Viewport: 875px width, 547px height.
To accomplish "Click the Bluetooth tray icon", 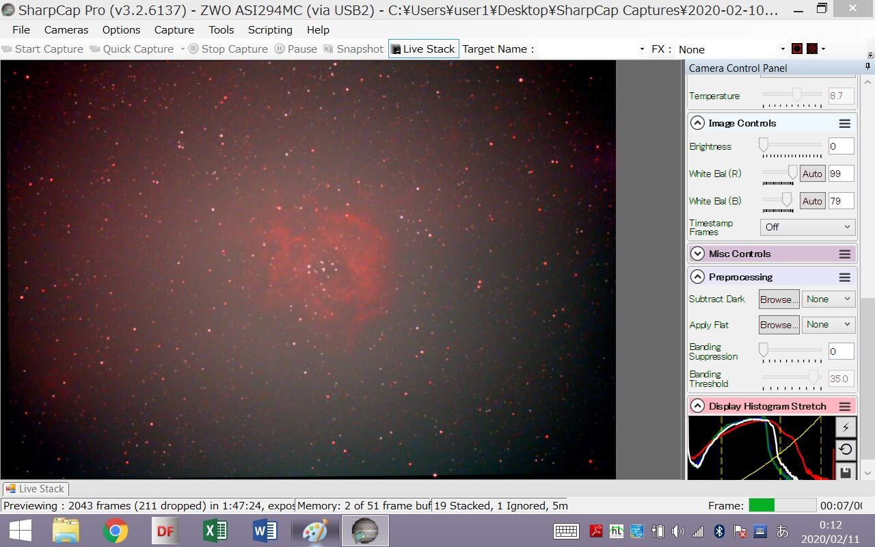I will coord(719,531).
